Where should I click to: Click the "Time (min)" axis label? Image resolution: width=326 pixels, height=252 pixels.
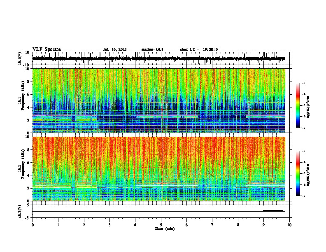(x=165, y=229)
